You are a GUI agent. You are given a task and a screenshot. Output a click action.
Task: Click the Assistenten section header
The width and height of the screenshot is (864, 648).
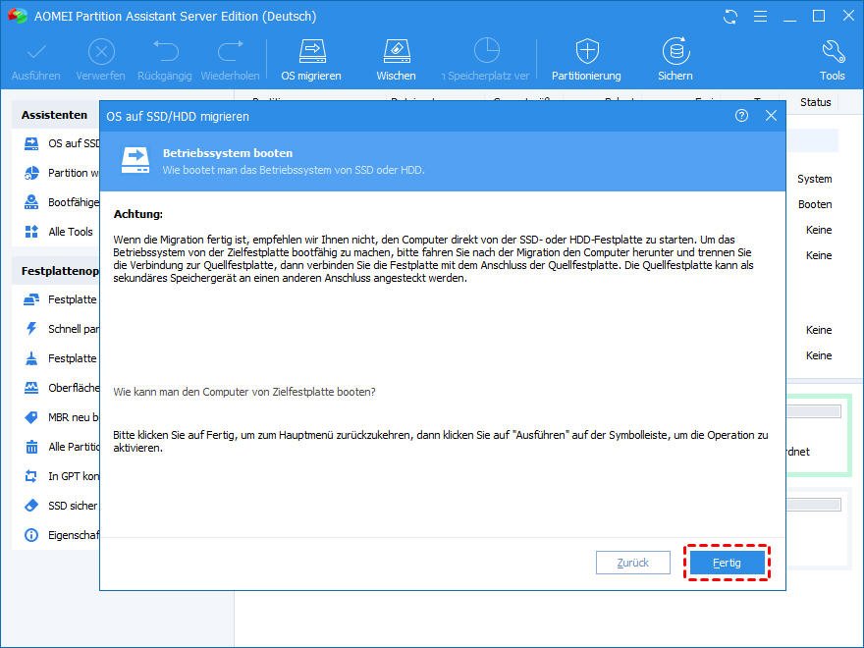point(55,115)
